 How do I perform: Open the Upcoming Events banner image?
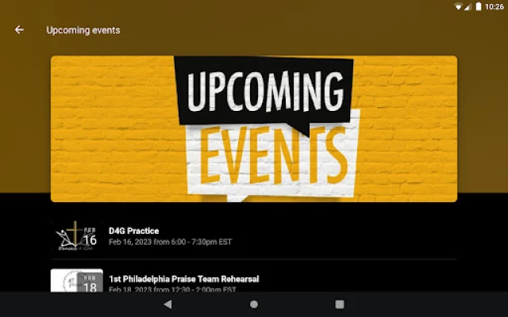click(x=254, y=128)
